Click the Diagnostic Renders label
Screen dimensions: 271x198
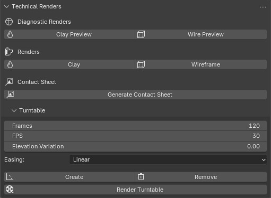coord(44,22)
